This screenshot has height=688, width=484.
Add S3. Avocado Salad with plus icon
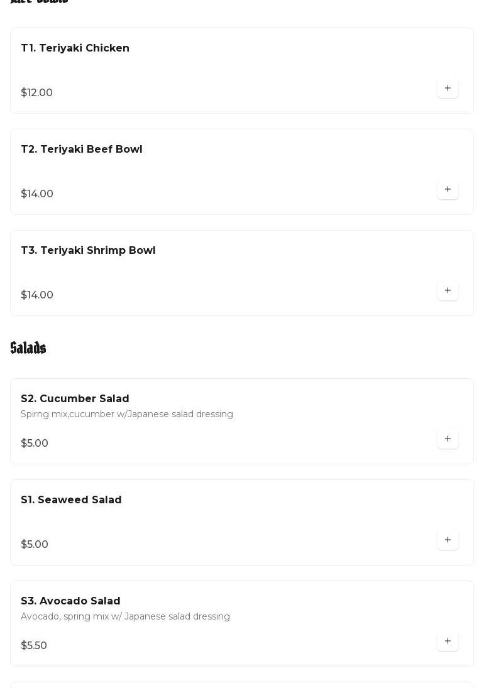pos(448,642)
